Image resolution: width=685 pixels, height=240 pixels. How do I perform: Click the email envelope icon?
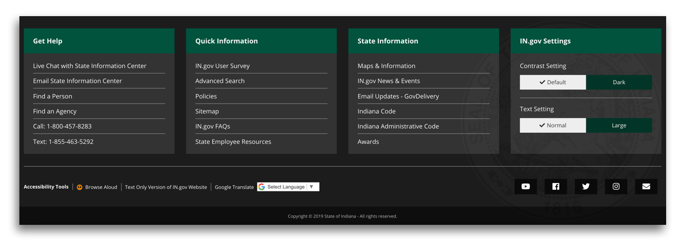point(646,187)
